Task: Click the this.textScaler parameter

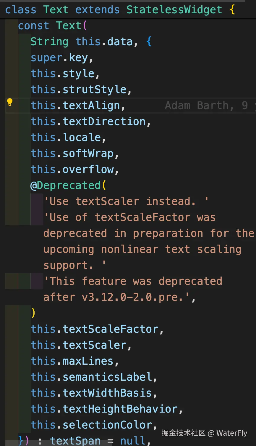Action: tap(94, 345)
